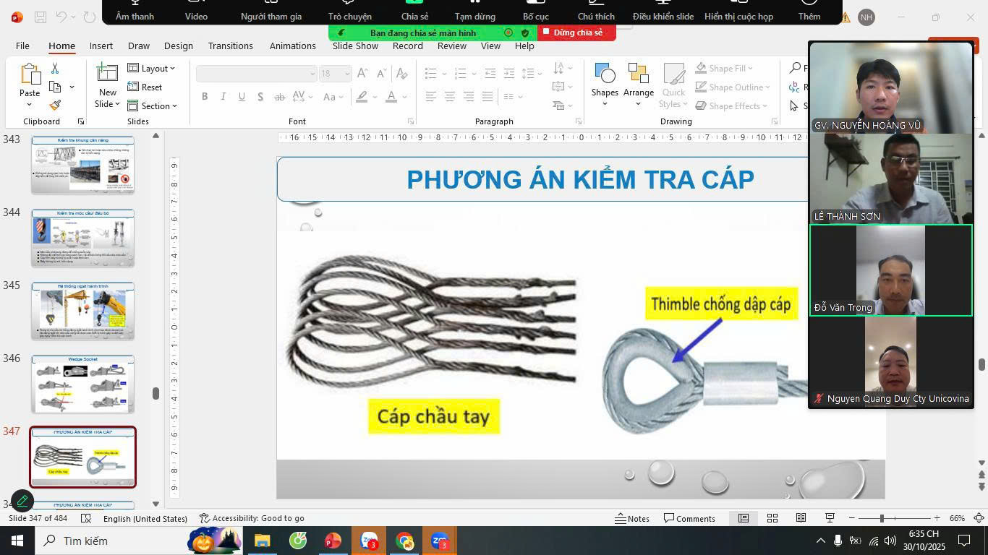Toggle the Normal view button
Screen dimensions: 988x555
[744, 518]
